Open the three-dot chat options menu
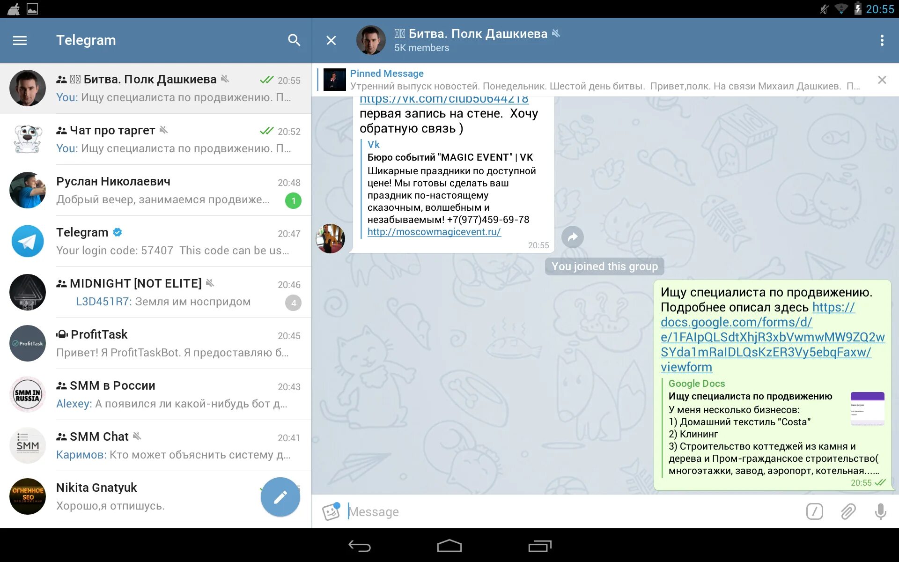The height and width of the screenshot is (562, 899). tap(882, 40)
